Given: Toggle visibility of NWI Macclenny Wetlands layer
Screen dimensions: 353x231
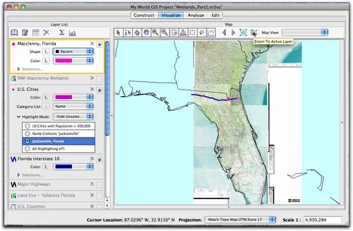Looking at the screenshot, I should (99, 79).
